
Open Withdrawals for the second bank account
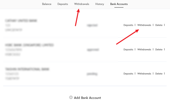[x=144, y=49]
